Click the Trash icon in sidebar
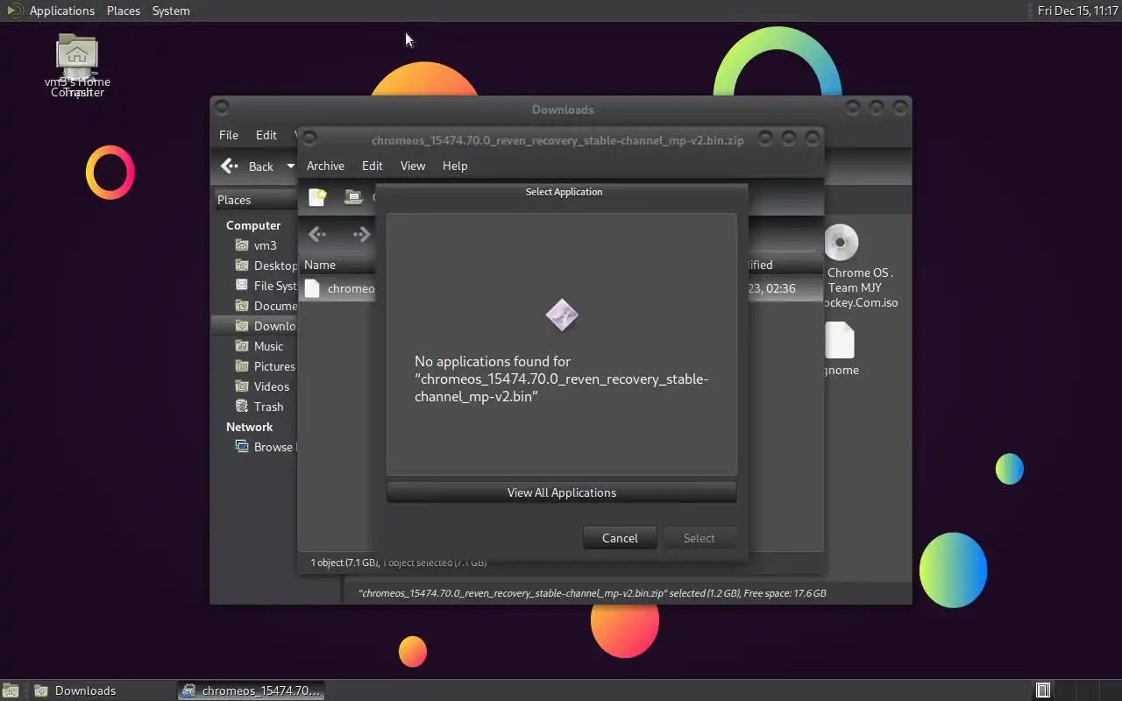The image size is (1122, 701). pyautogui.click(x=242, y=407)
